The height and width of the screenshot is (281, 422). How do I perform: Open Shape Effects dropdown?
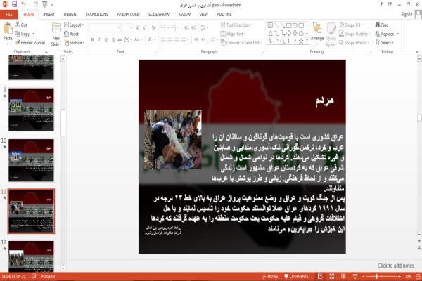point(354,42)
